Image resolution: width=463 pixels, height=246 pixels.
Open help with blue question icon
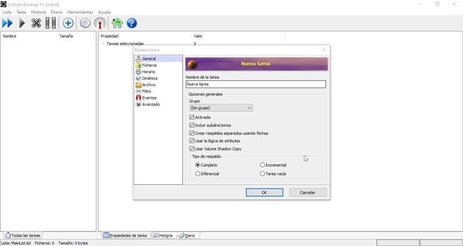coord(132,23)
